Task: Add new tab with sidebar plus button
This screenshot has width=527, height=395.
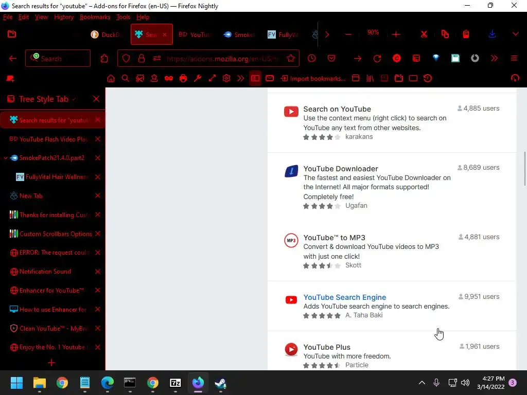Action: (x=51, y=363)
